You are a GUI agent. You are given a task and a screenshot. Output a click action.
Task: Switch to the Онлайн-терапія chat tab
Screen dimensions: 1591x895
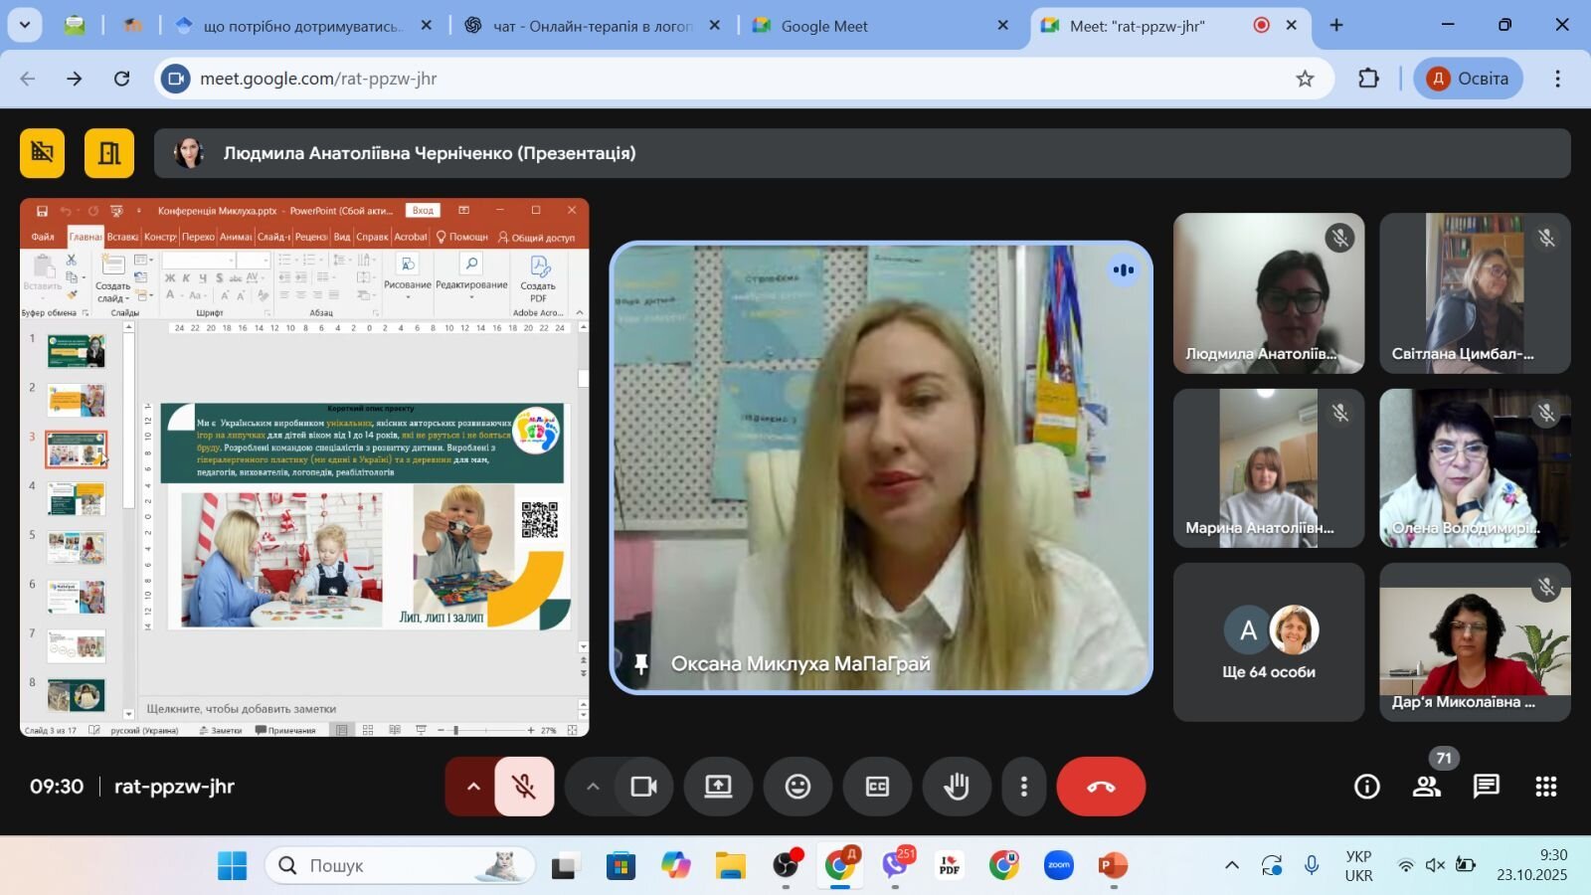point(594,26)
